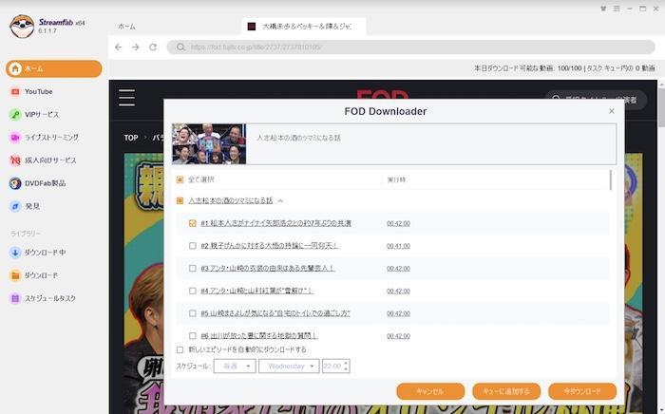The height and width of the screenshot is (414, 665).
Task: Check episode #5 checkbox
Action: (193, 313)
